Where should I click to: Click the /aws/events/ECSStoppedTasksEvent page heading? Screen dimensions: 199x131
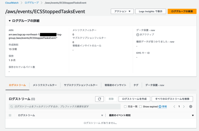pos(45,11)
